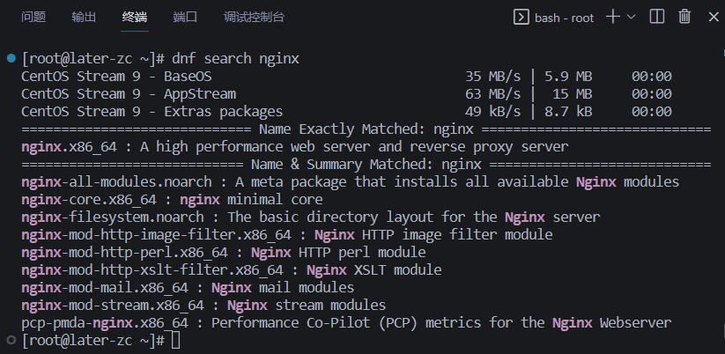Click the blue command status dot beside dnf search

11,59
